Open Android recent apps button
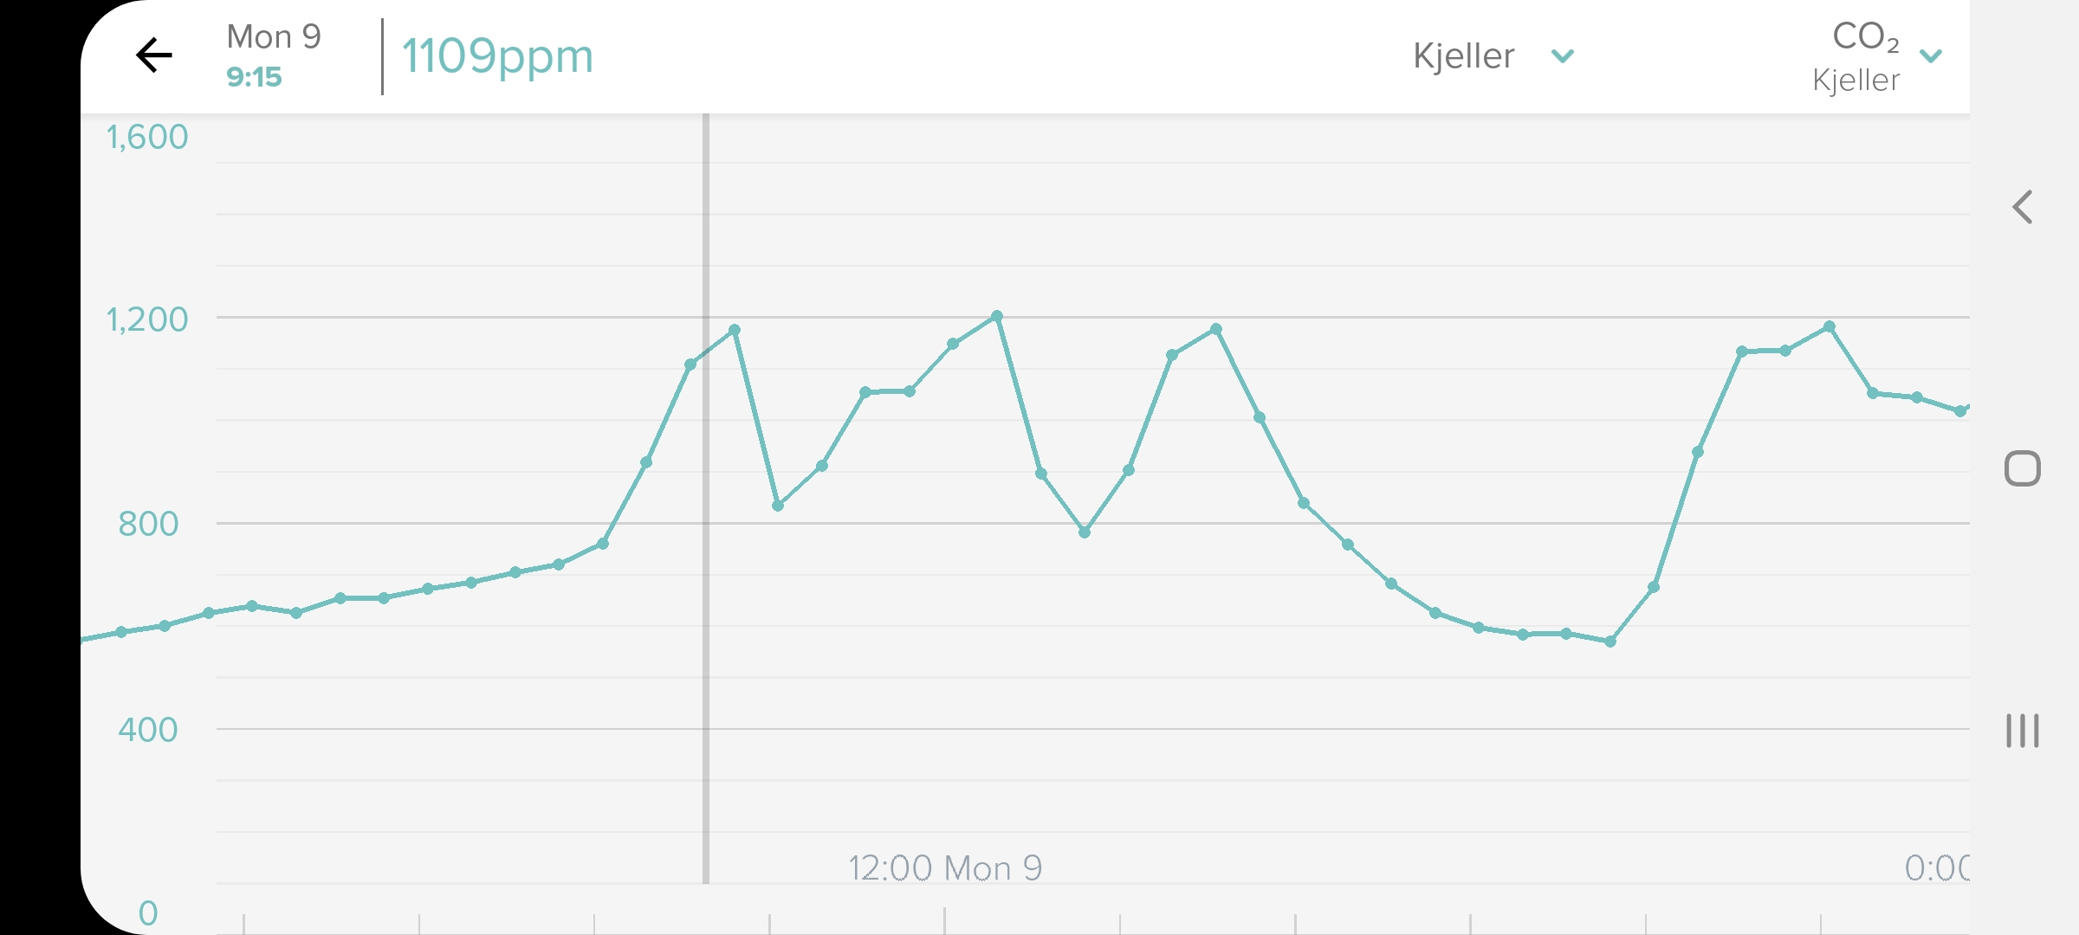Viewport: 2079px width, 935px height. pos(2022,731)
